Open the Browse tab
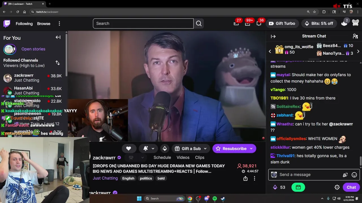 click(44, 24)
